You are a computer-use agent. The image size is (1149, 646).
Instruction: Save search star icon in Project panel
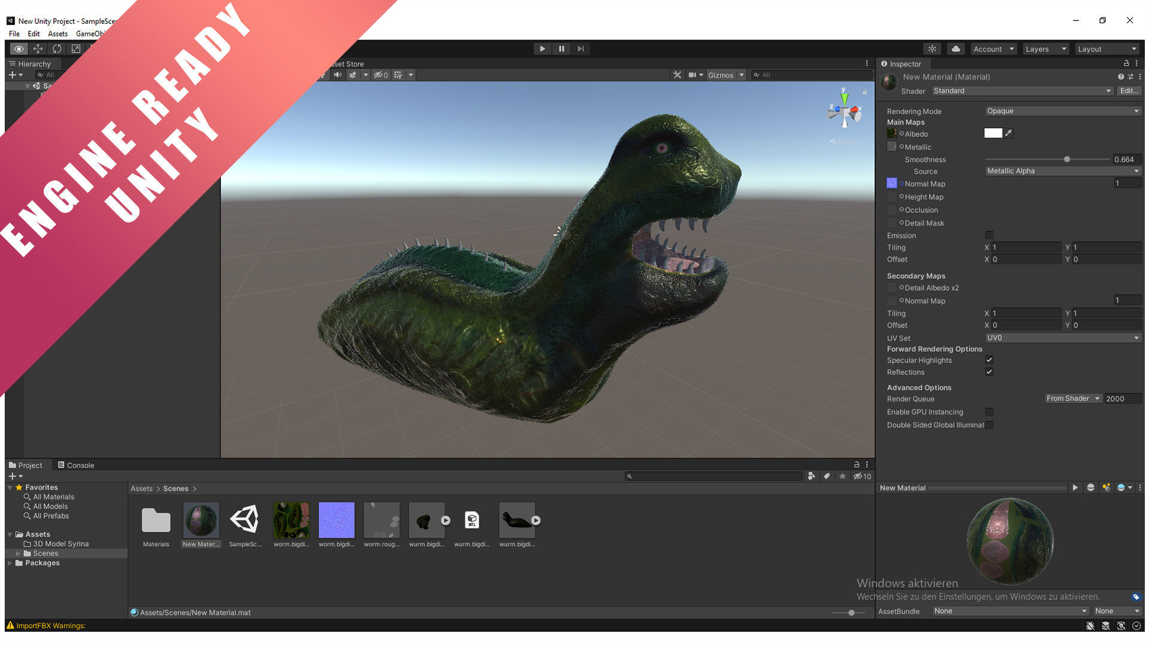[x=842, y=476]
